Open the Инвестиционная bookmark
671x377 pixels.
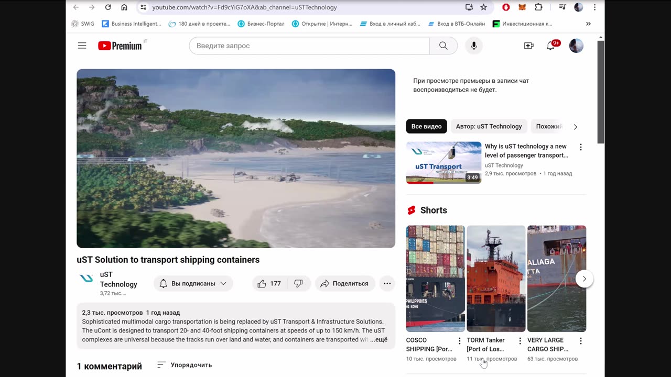click(x=523, y=24)
